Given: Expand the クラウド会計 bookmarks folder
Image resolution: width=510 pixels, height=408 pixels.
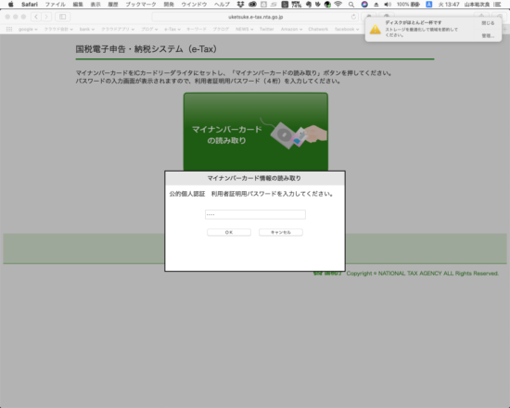Looking at the screenshot, I should [58, 29].
